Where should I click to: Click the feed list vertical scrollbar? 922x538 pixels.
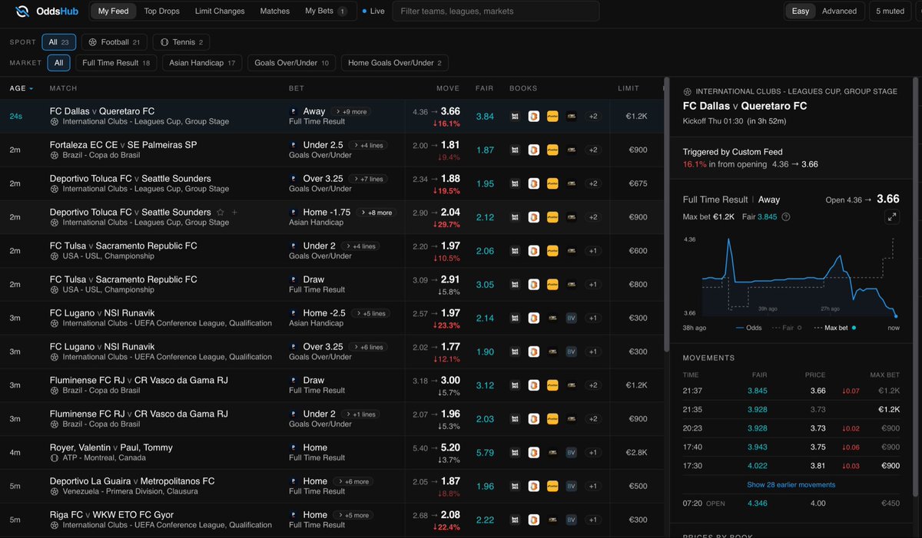click(x=665, y=215)
